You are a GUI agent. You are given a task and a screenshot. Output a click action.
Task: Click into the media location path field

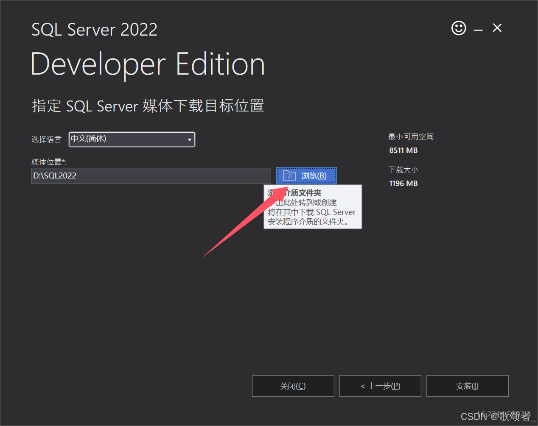[x=151, y=175]
